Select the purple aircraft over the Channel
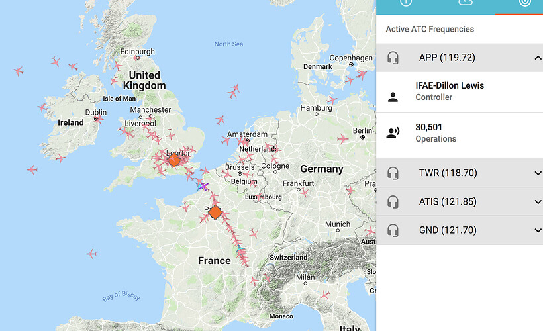This screenshot has width=543, height=331. coord(203,187)
